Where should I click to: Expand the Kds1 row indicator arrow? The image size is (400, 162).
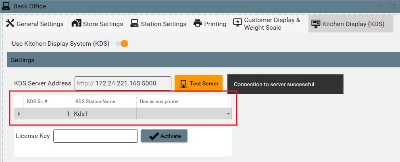pyautogui.click(x=19, y=114)
